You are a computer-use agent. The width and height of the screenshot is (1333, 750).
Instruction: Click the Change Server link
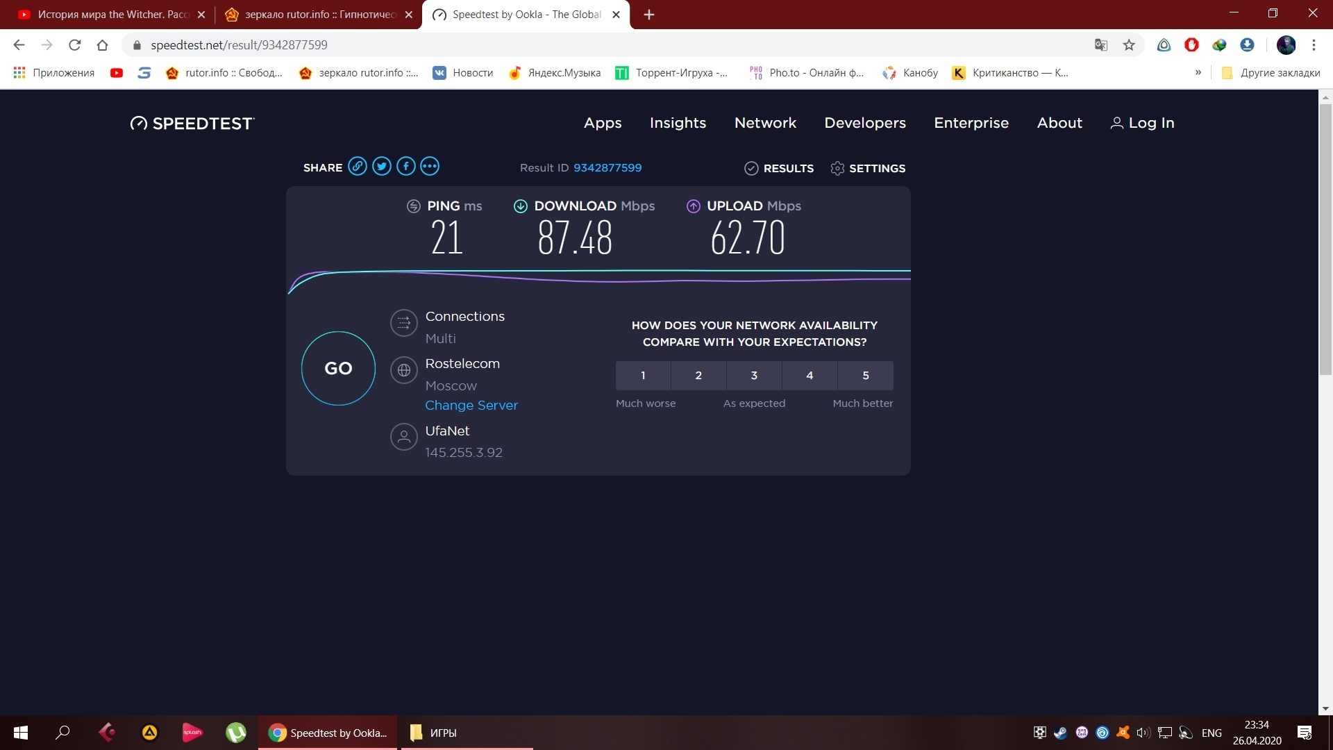(471, 406)
